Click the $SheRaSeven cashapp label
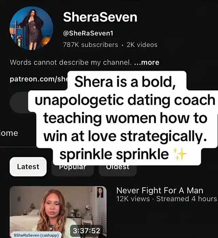218x238 pixels. click(x=36, y=235)
